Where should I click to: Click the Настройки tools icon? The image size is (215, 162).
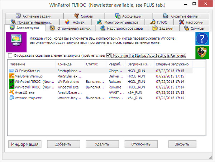(x=182, y=22)
